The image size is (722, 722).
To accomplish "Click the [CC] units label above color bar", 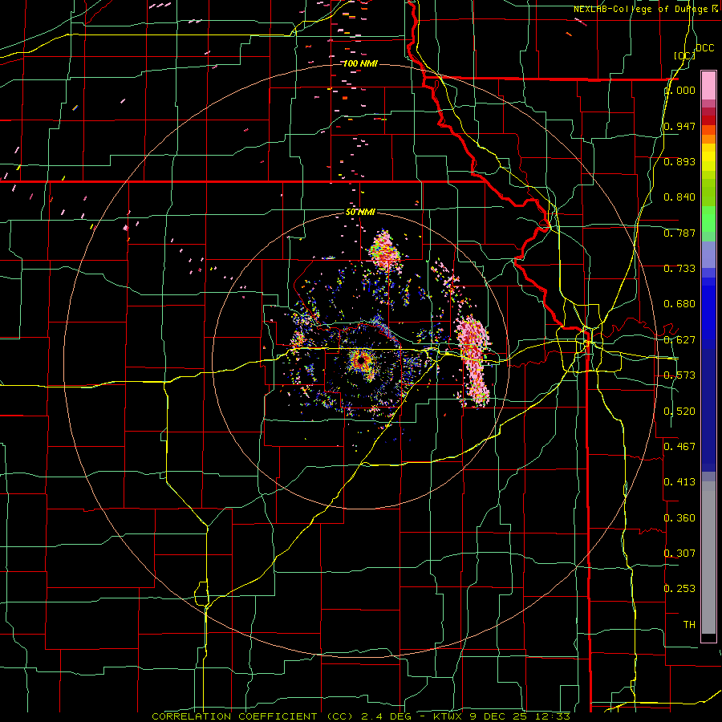I will pos(685,55).
